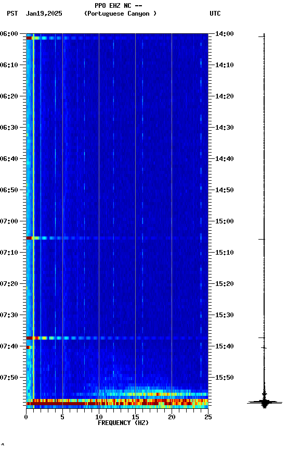Click the '15:10' UTC time label

(x=225, y=253)
